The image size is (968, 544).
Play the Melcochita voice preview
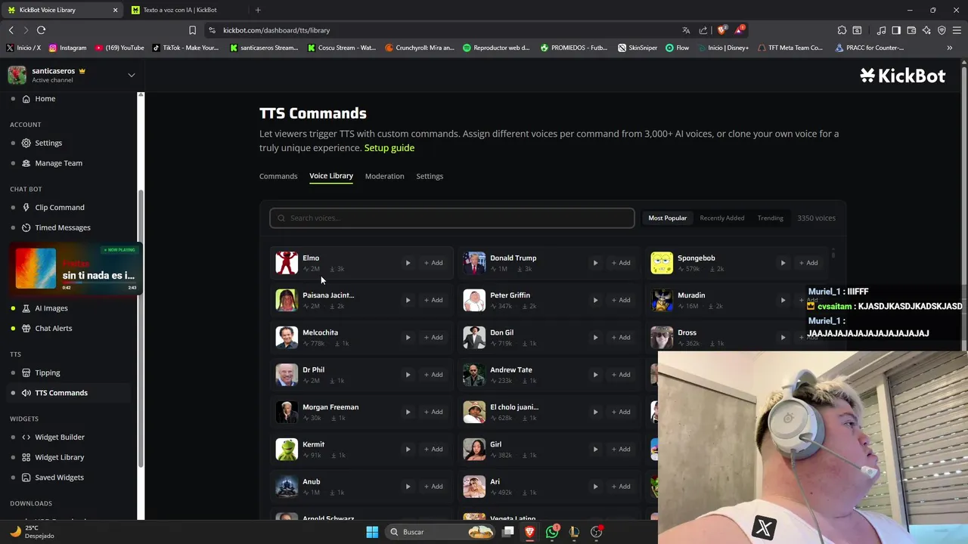408,337
